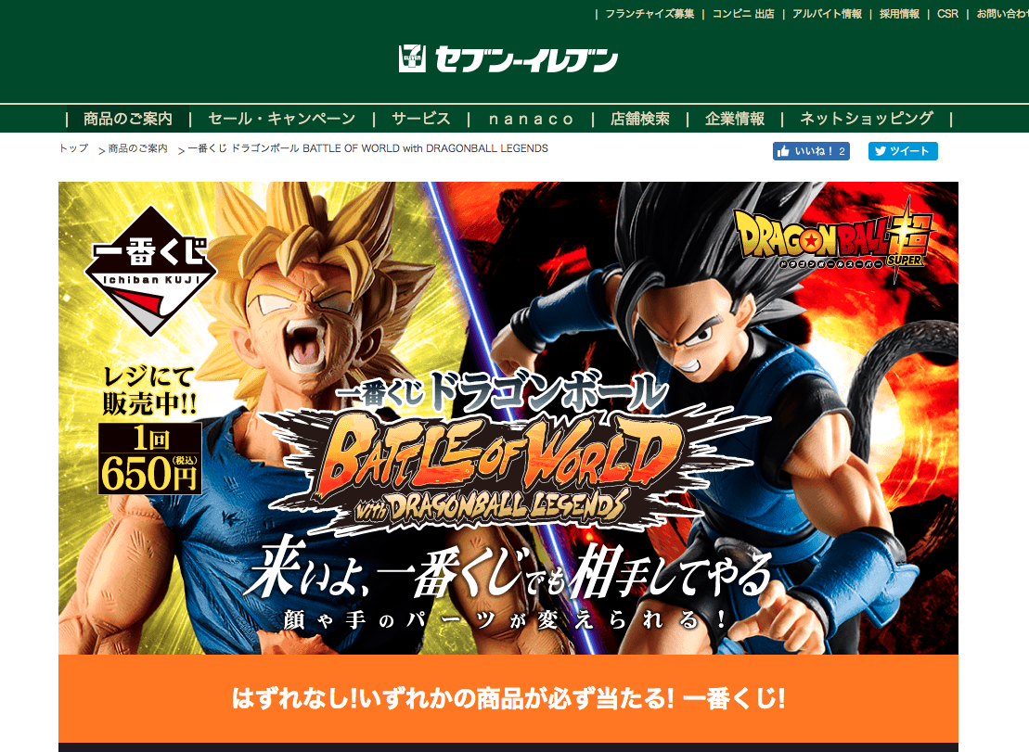1029x752 pixels.
Task: Click the レジにて販売中!! text on banner
Action: click(149, 390)
